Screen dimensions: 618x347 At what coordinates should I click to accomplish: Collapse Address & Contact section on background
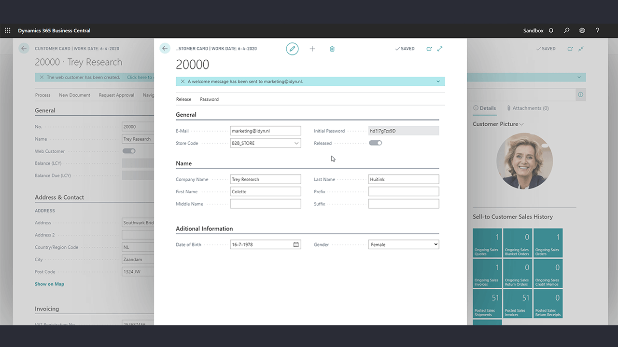tap(59, 197)
